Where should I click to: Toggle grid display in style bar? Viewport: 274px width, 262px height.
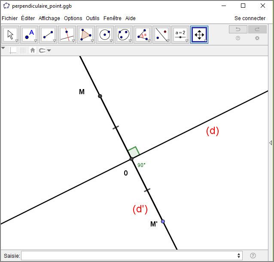pyautogui.click(x=23, y=51)
